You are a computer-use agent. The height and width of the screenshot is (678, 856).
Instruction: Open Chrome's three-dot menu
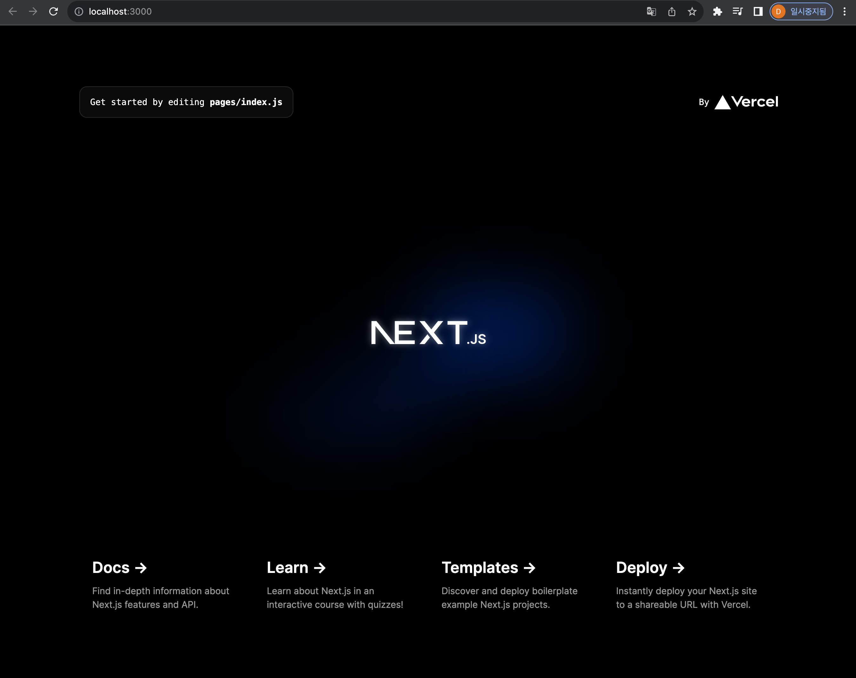click(x=845, y=11)
